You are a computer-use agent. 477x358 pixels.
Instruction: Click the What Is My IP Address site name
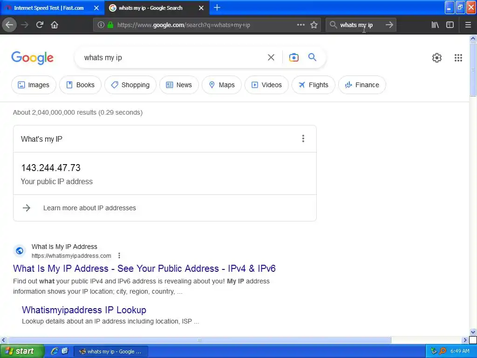pos(64,247)
